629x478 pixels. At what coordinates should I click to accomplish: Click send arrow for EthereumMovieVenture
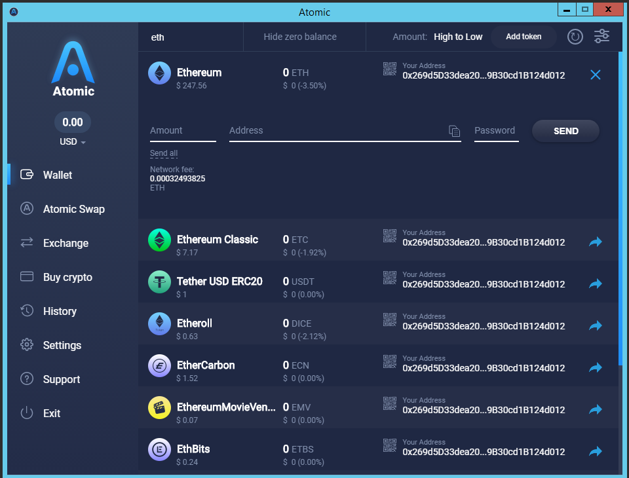pos(596,409)
